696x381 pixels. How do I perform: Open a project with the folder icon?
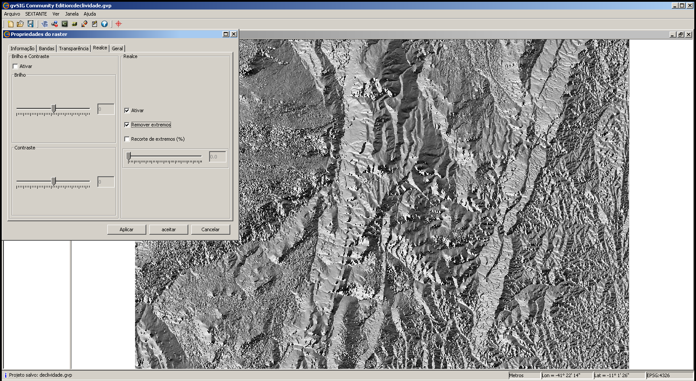click(x=20, y=24)
